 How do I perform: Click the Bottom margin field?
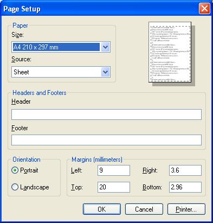tap(185, 187)
